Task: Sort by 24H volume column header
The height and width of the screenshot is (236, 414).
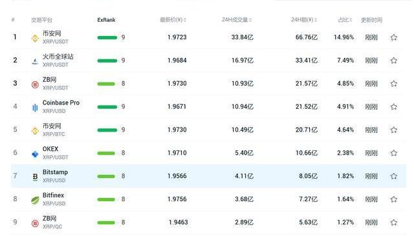Action: (237, 20)
